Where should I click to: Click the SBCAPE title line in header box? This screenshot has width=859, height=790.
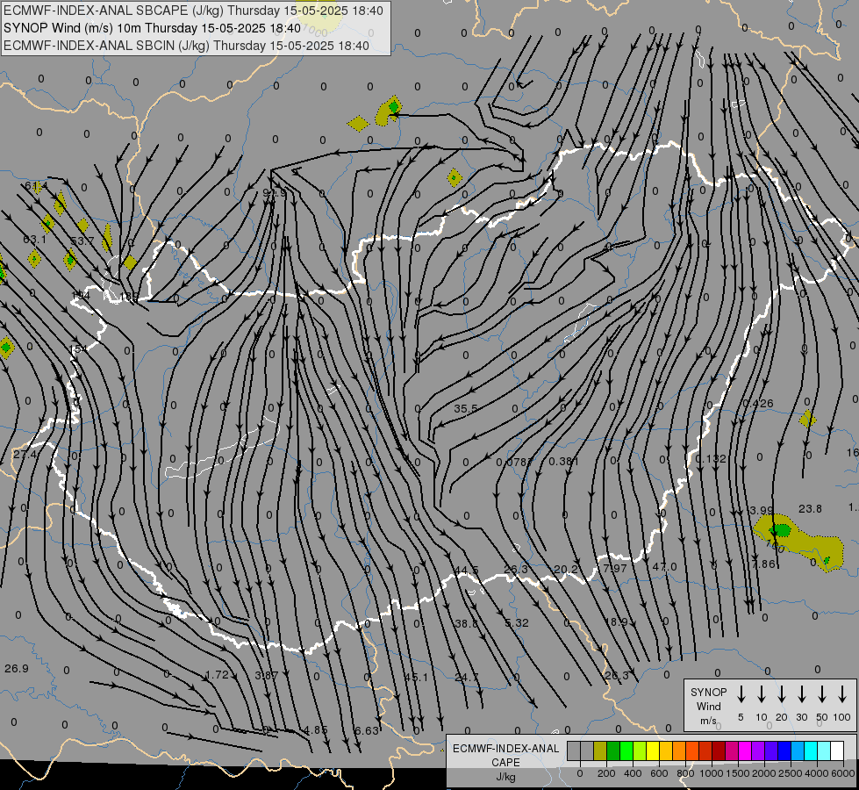193,11
